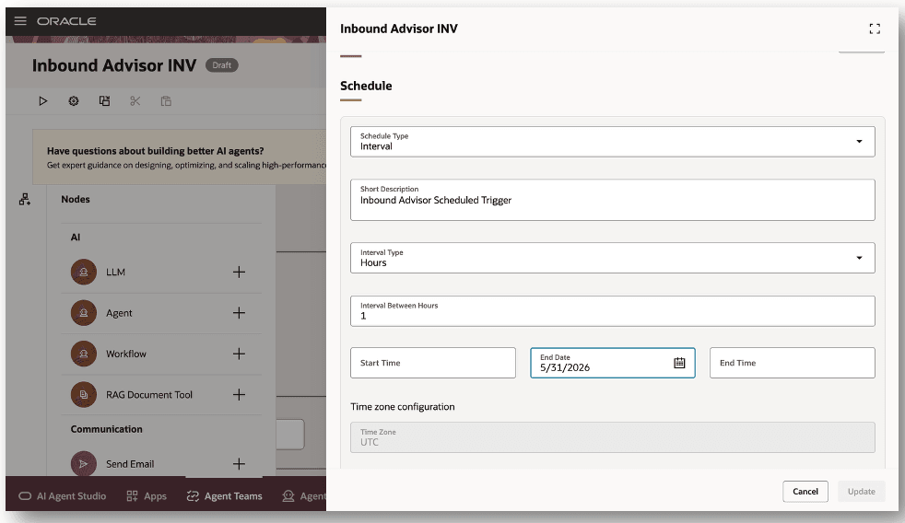Click the Workflow node icon
Viewport: 905px width, 523px height.
[x=84, y=354]
